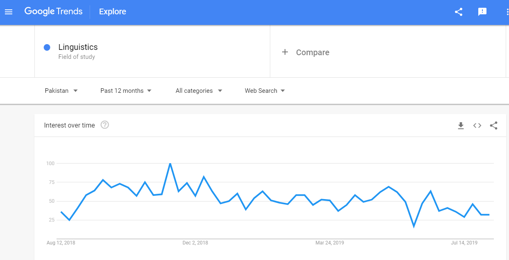Go to the Explore page title

(x=113, y=11)
